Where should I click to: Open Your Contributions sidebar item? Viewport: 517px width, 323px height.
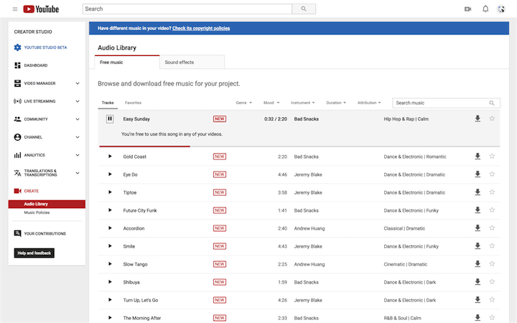click(x=40, y=234)
